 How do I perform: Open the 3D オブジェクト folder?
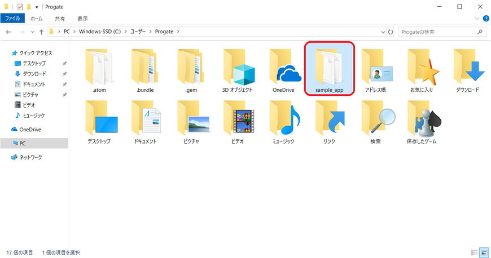point(238,71)
